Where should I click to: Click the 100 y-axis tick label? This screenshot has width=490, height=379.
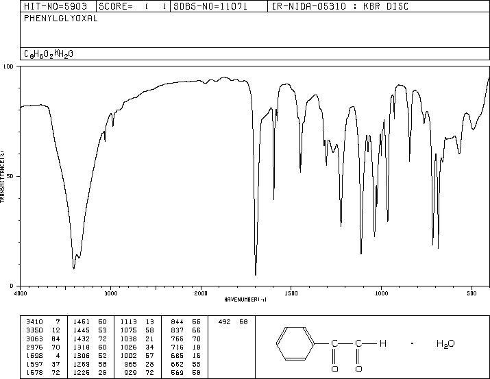(8, 66)
